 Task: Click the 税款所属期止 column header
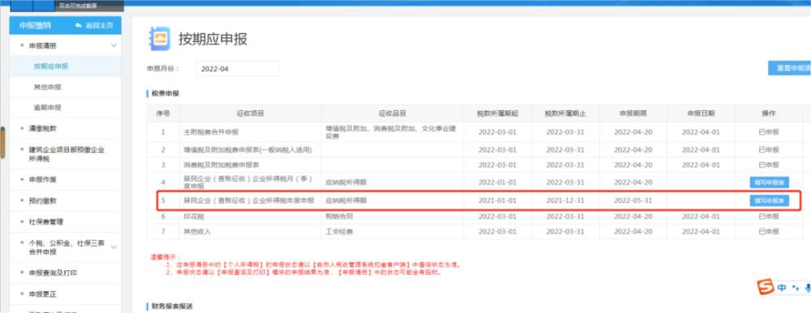(565, 113)
